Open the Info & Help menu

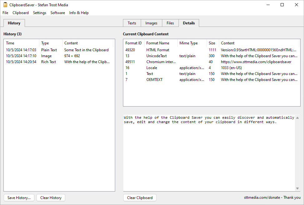(x=79, y=13)
